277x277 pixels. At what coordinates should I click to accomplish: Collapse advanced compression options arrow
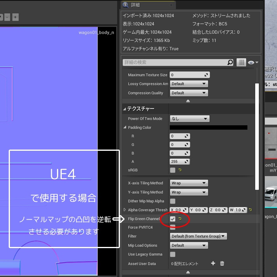188,101
